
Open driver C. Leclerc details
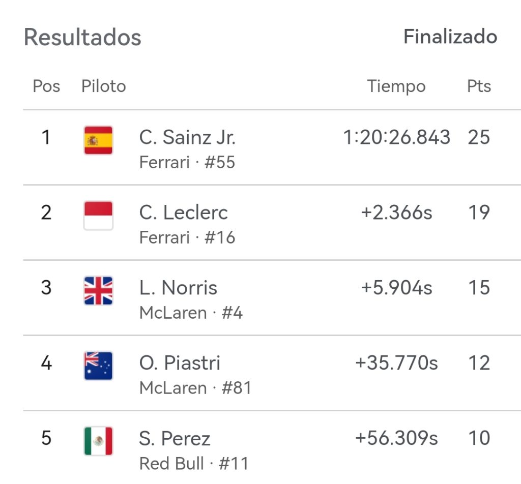183,213
